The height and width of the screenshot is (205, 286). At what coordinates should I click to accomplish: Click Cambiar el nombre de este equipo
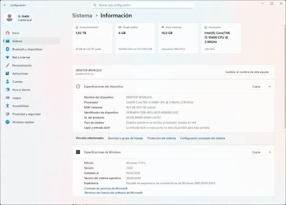point(247,72)
